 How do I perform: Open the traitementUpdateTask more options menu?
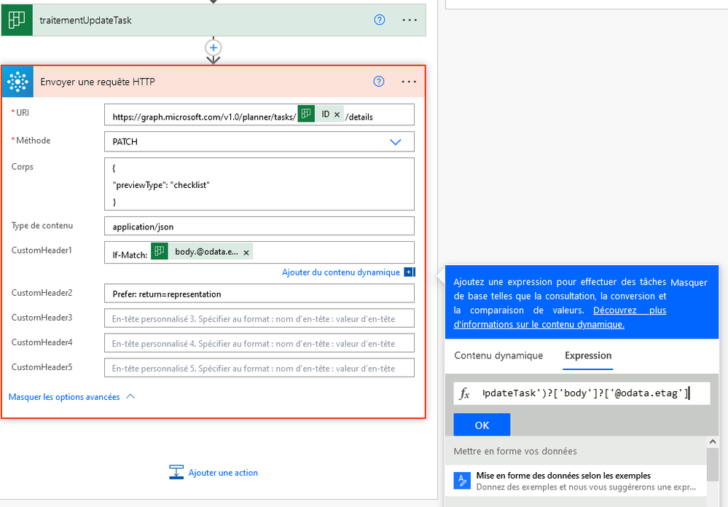point(410,20)
